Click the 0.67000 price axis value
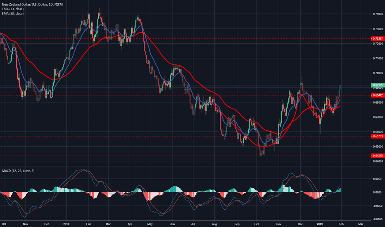Viewport: 385px width, 227px height. pos(378,117)
